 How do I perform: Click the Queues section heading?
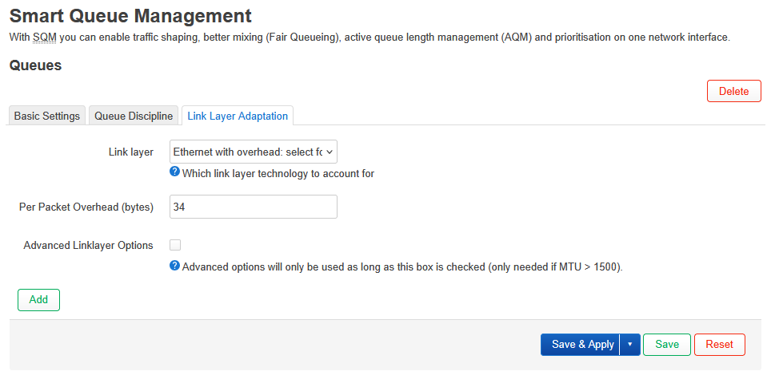tap(35, 66)
